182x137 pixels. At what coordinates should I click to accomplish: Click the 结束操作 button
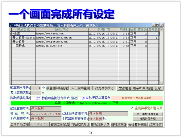[x=155, y=124]
